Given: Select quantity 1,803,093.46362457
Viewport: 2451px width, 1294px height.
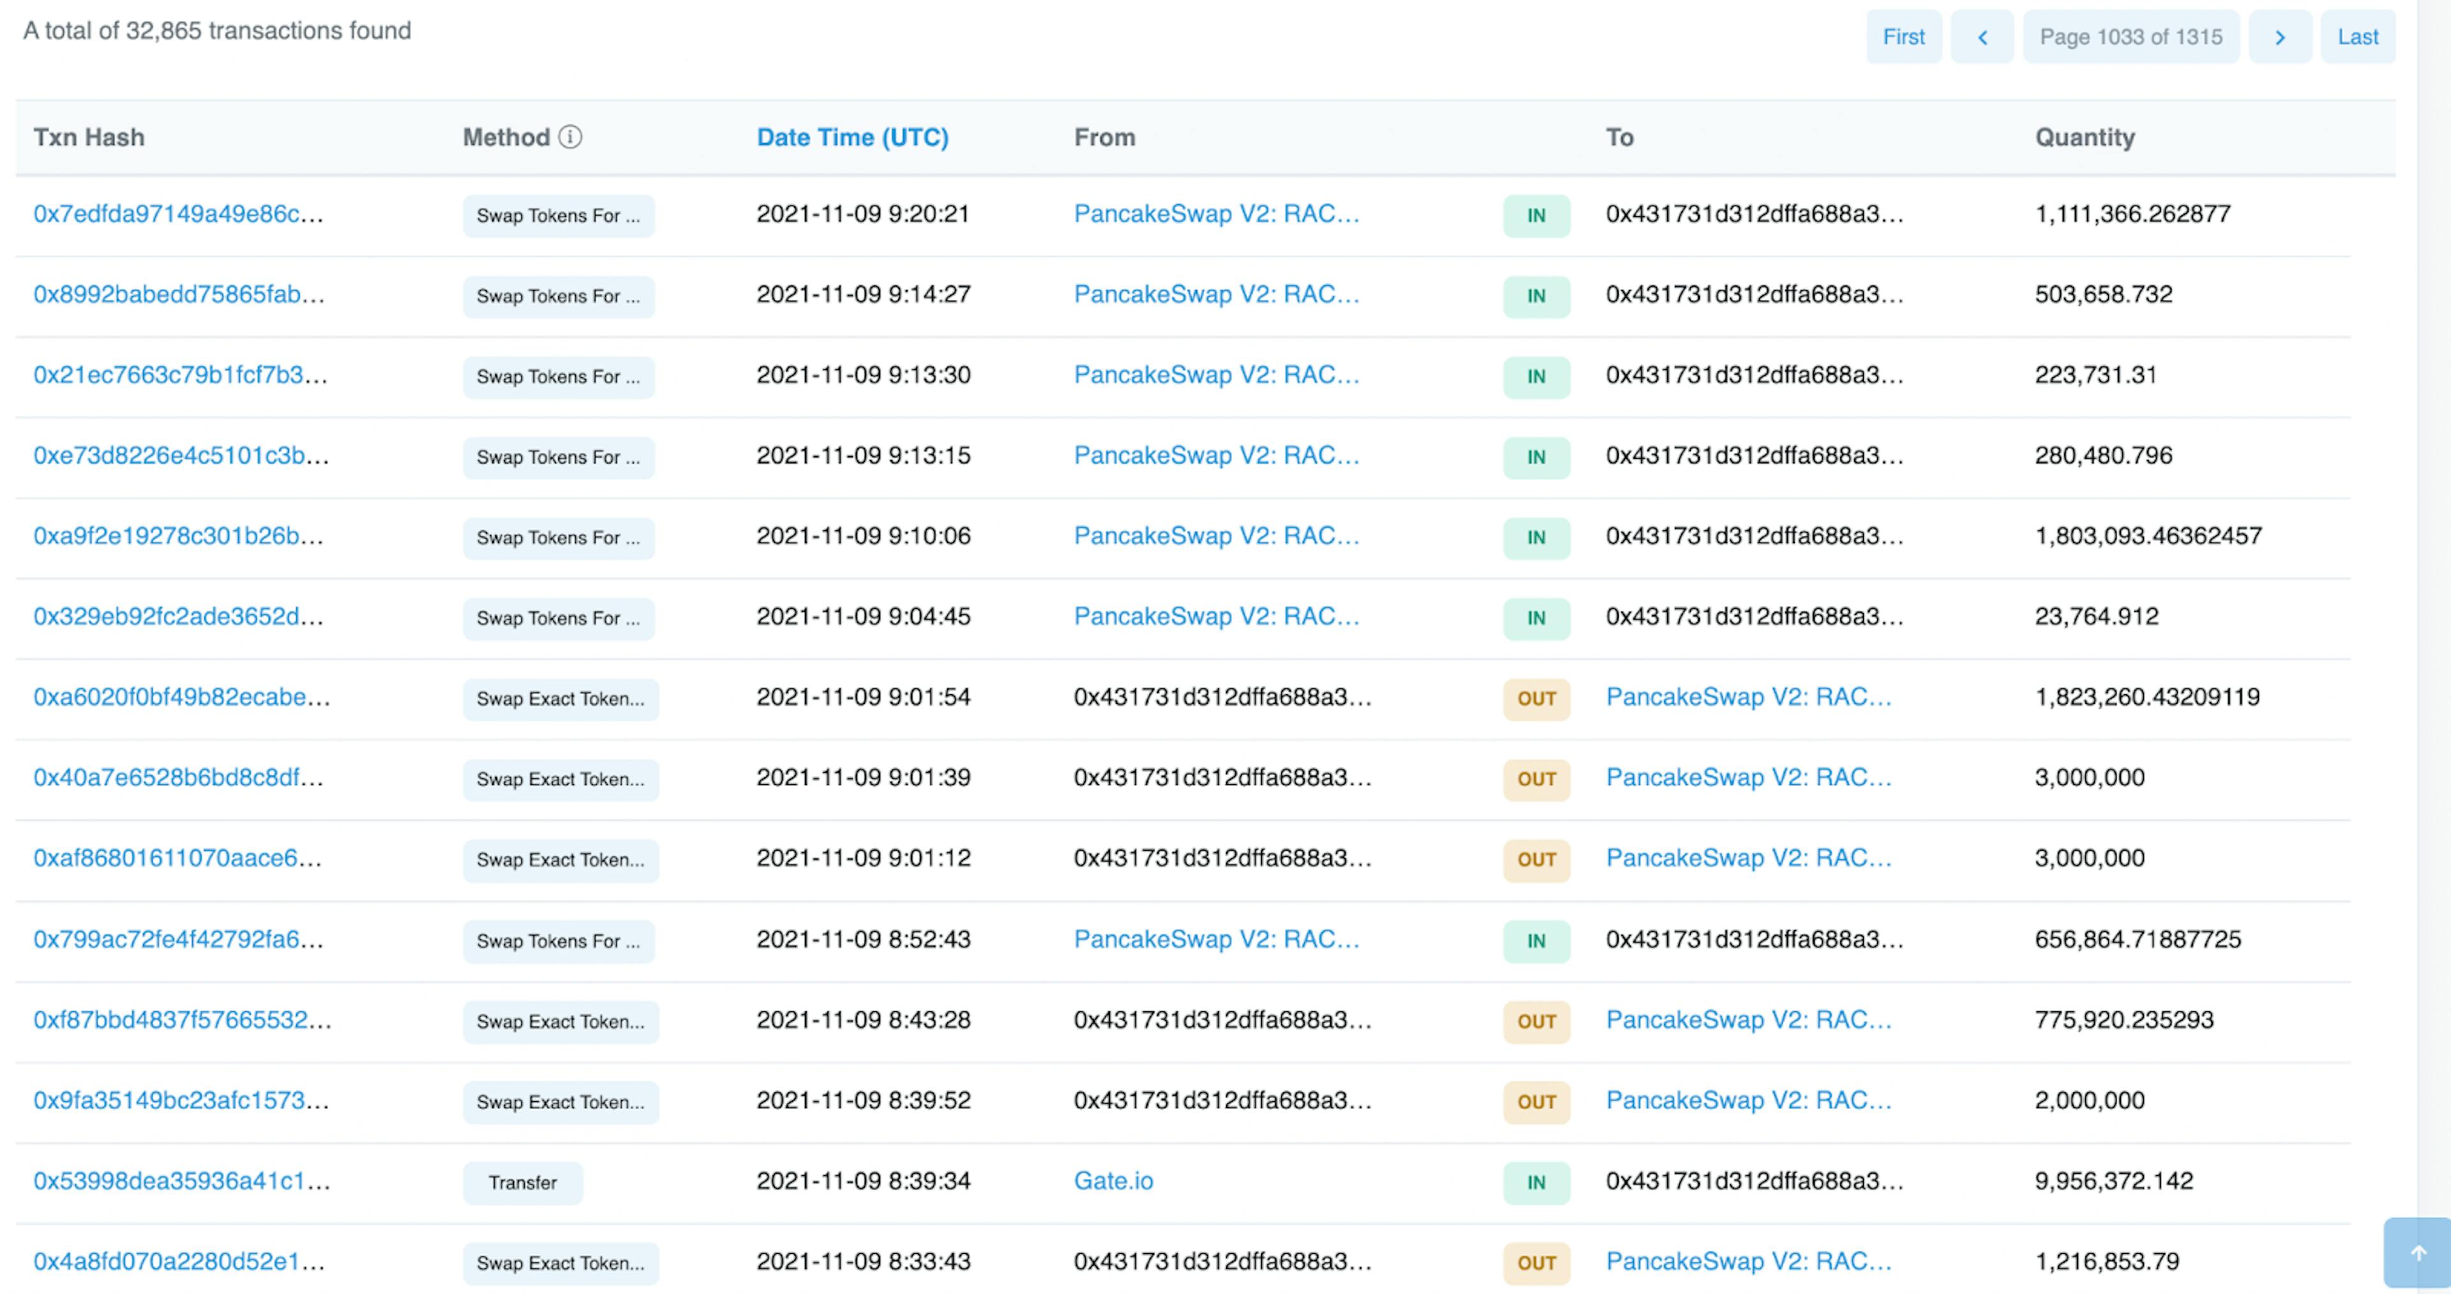Looking at the screenshot, I should 2148,536.
